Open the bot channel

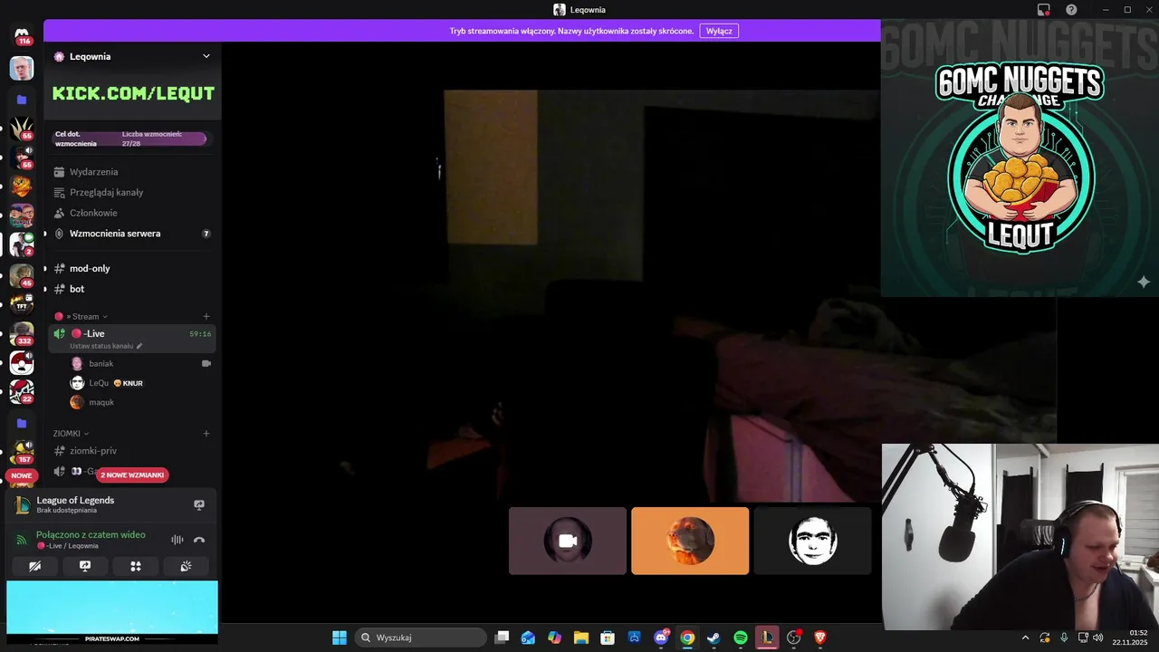(131, 289)
